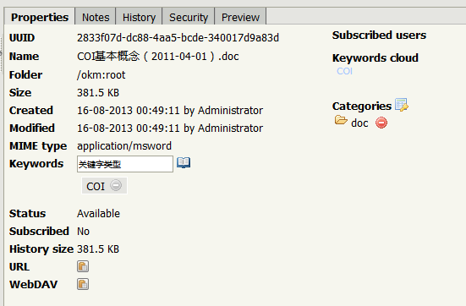
Task: Click the add category icon
Action: (402, 105)
